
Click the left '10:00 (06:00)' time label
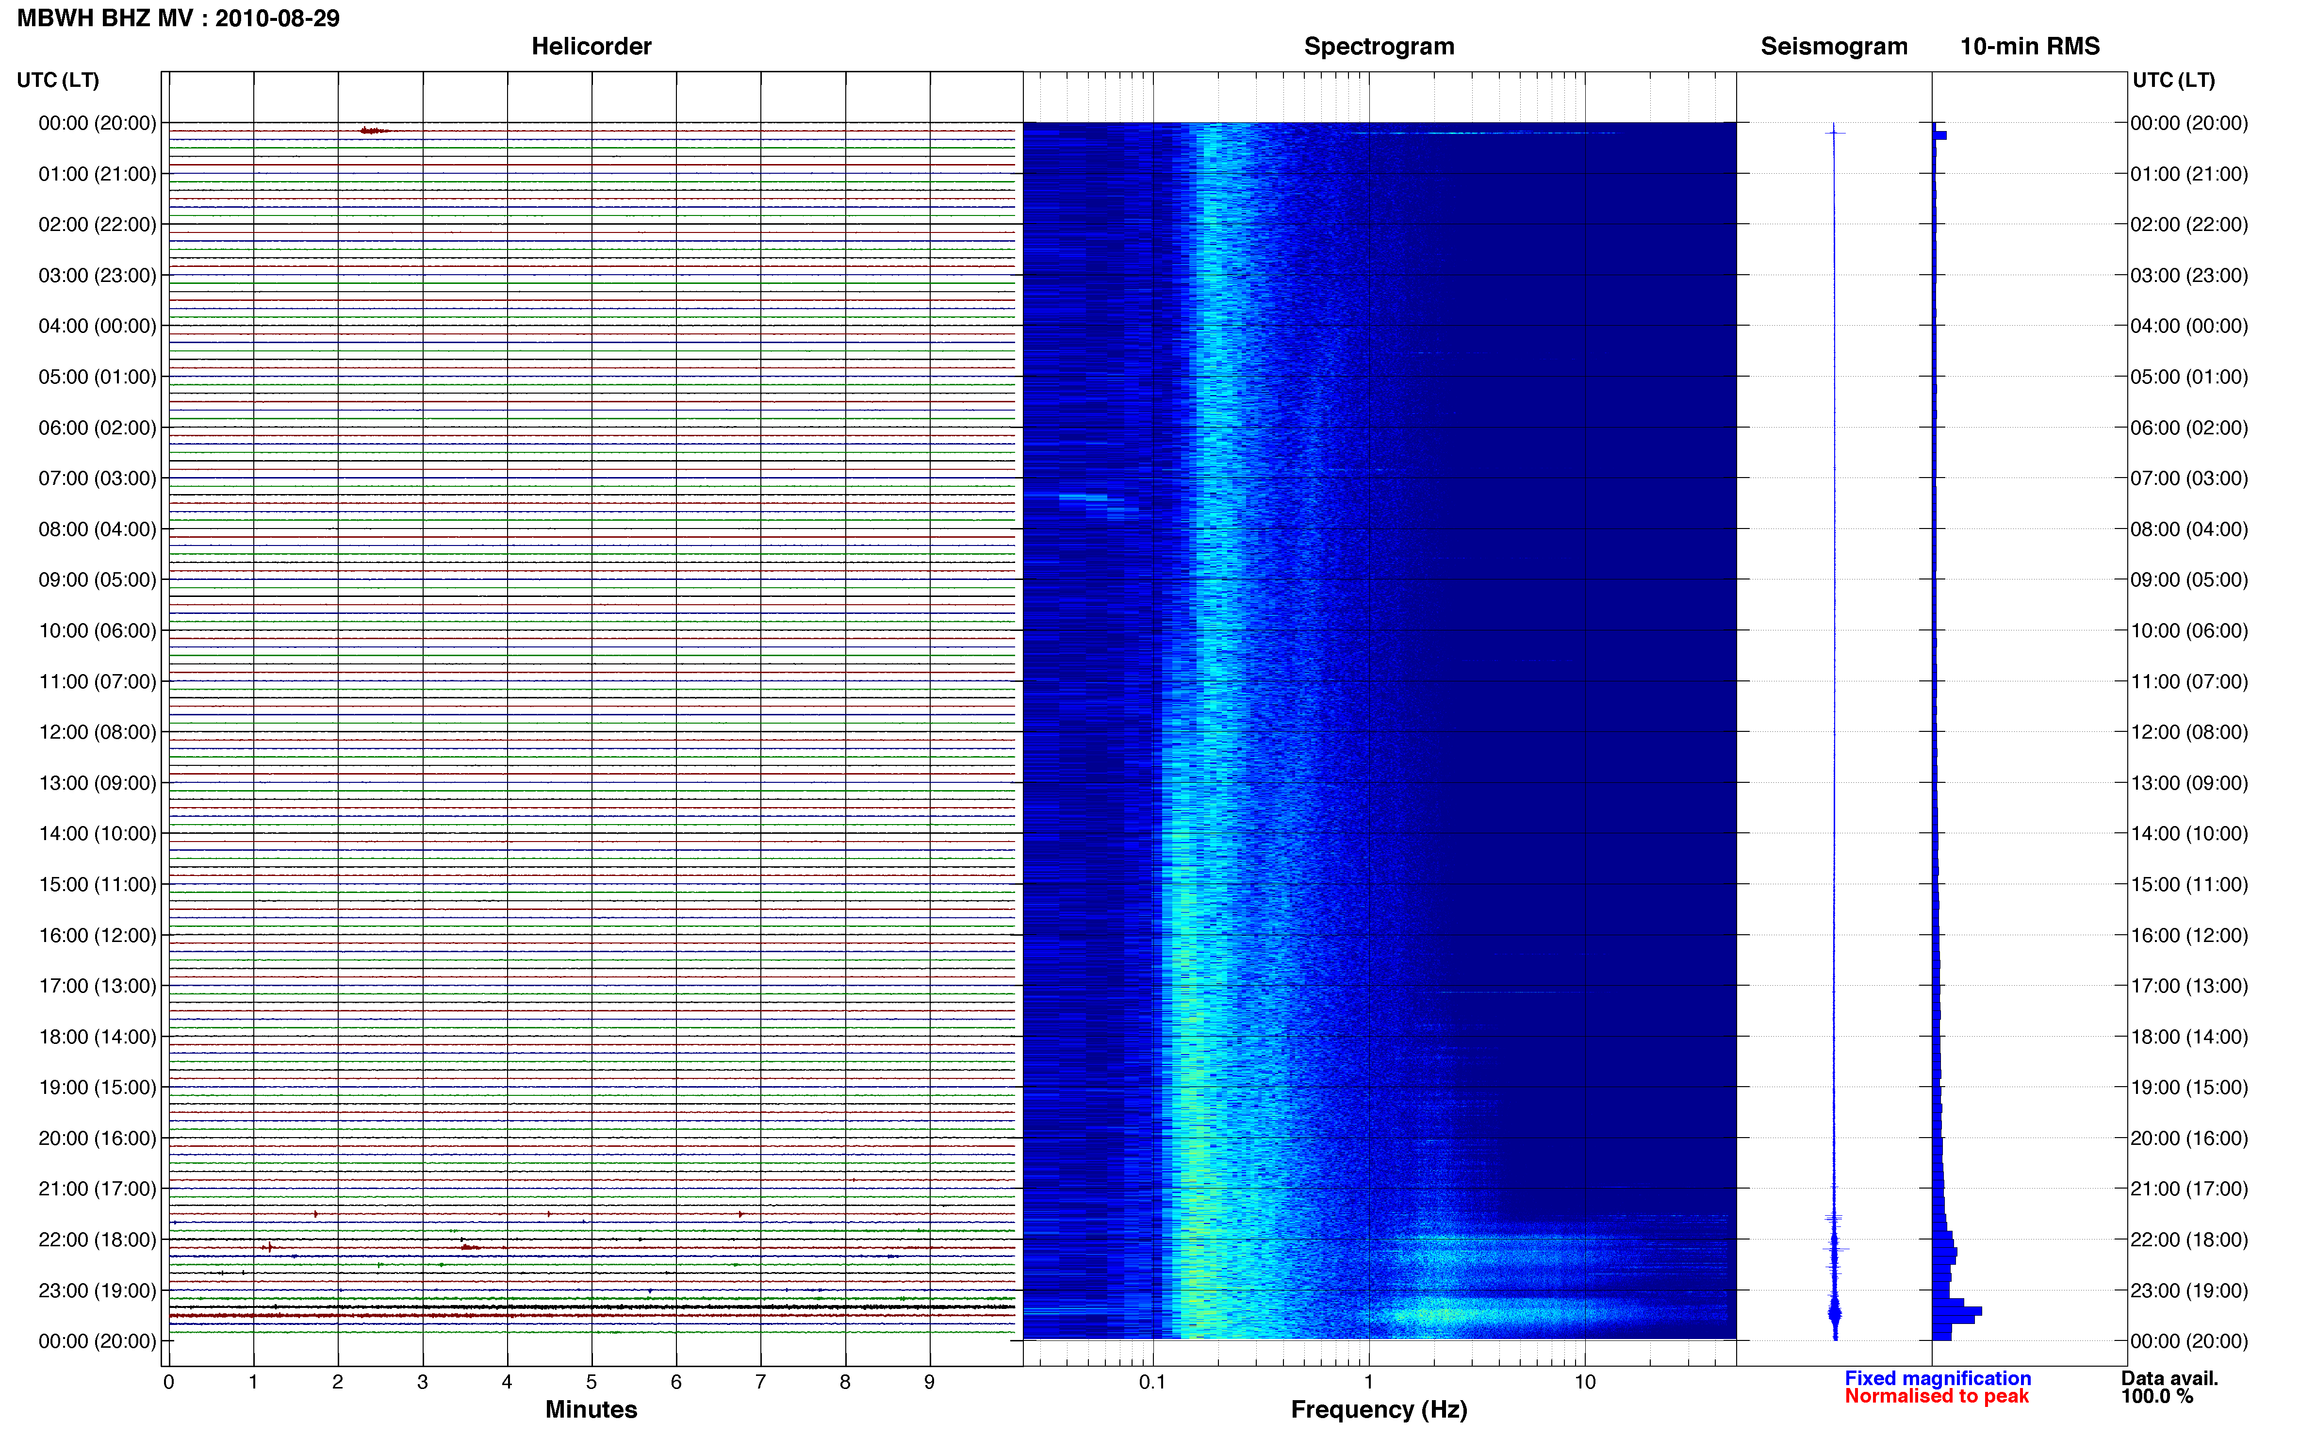pos(97,630)
